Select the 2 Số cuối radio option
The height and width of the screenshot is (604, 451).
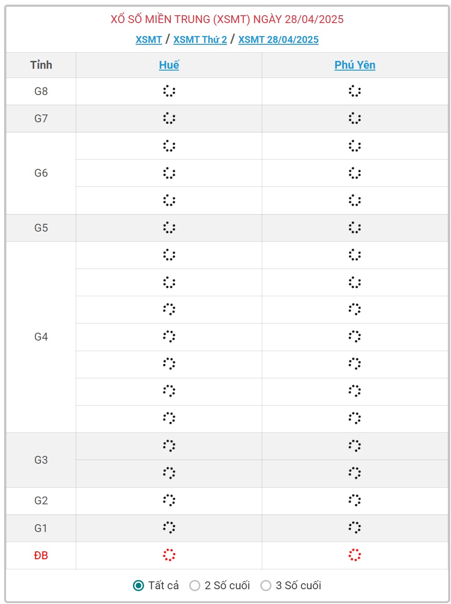point(195,586)
